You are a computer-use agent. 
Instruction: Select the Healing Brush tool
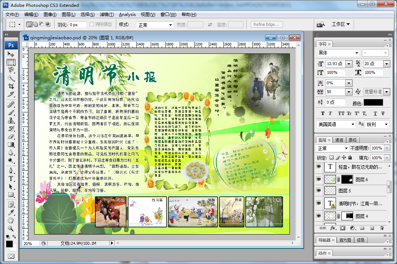[11, 104]
